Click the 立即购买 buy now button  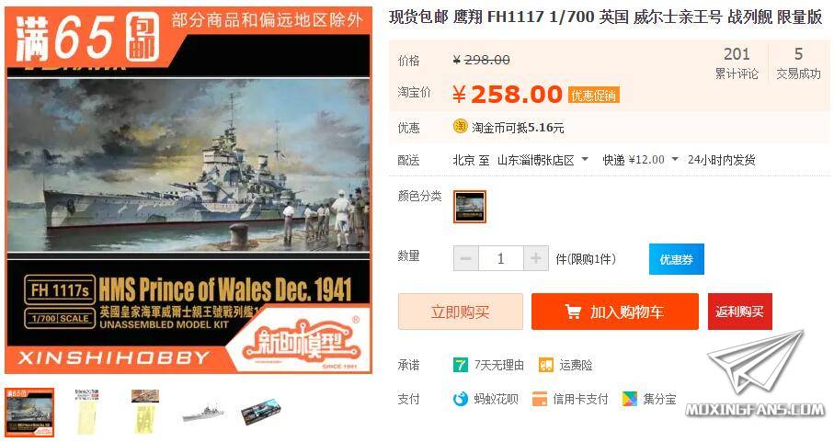461,312
